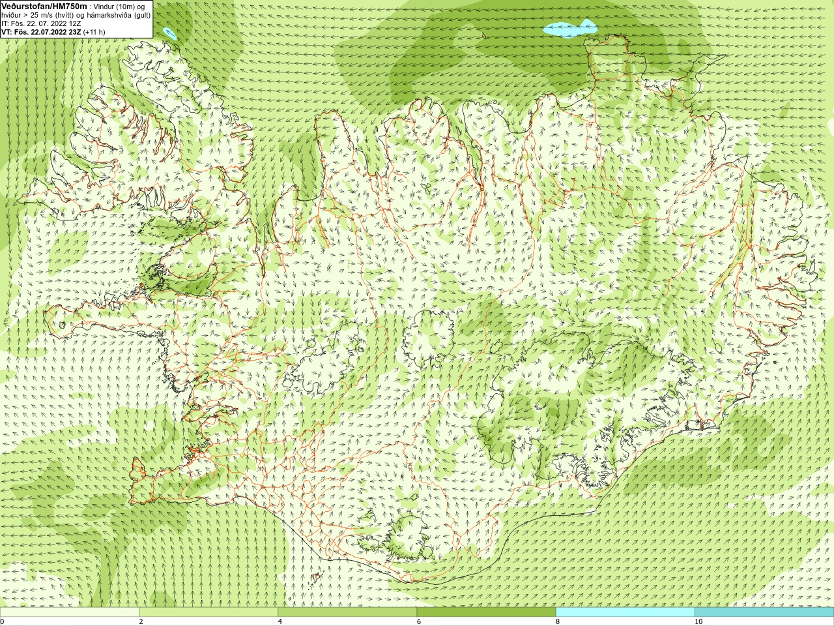Click the 'VT: Fös. 22.07.2022 23Z (+11 h)' line
The image size is (834, 626).
(53, 32)
